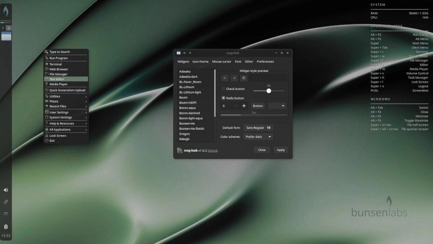Click the battery icon in the left panel

pyautogui.click(x=6, y=226)
